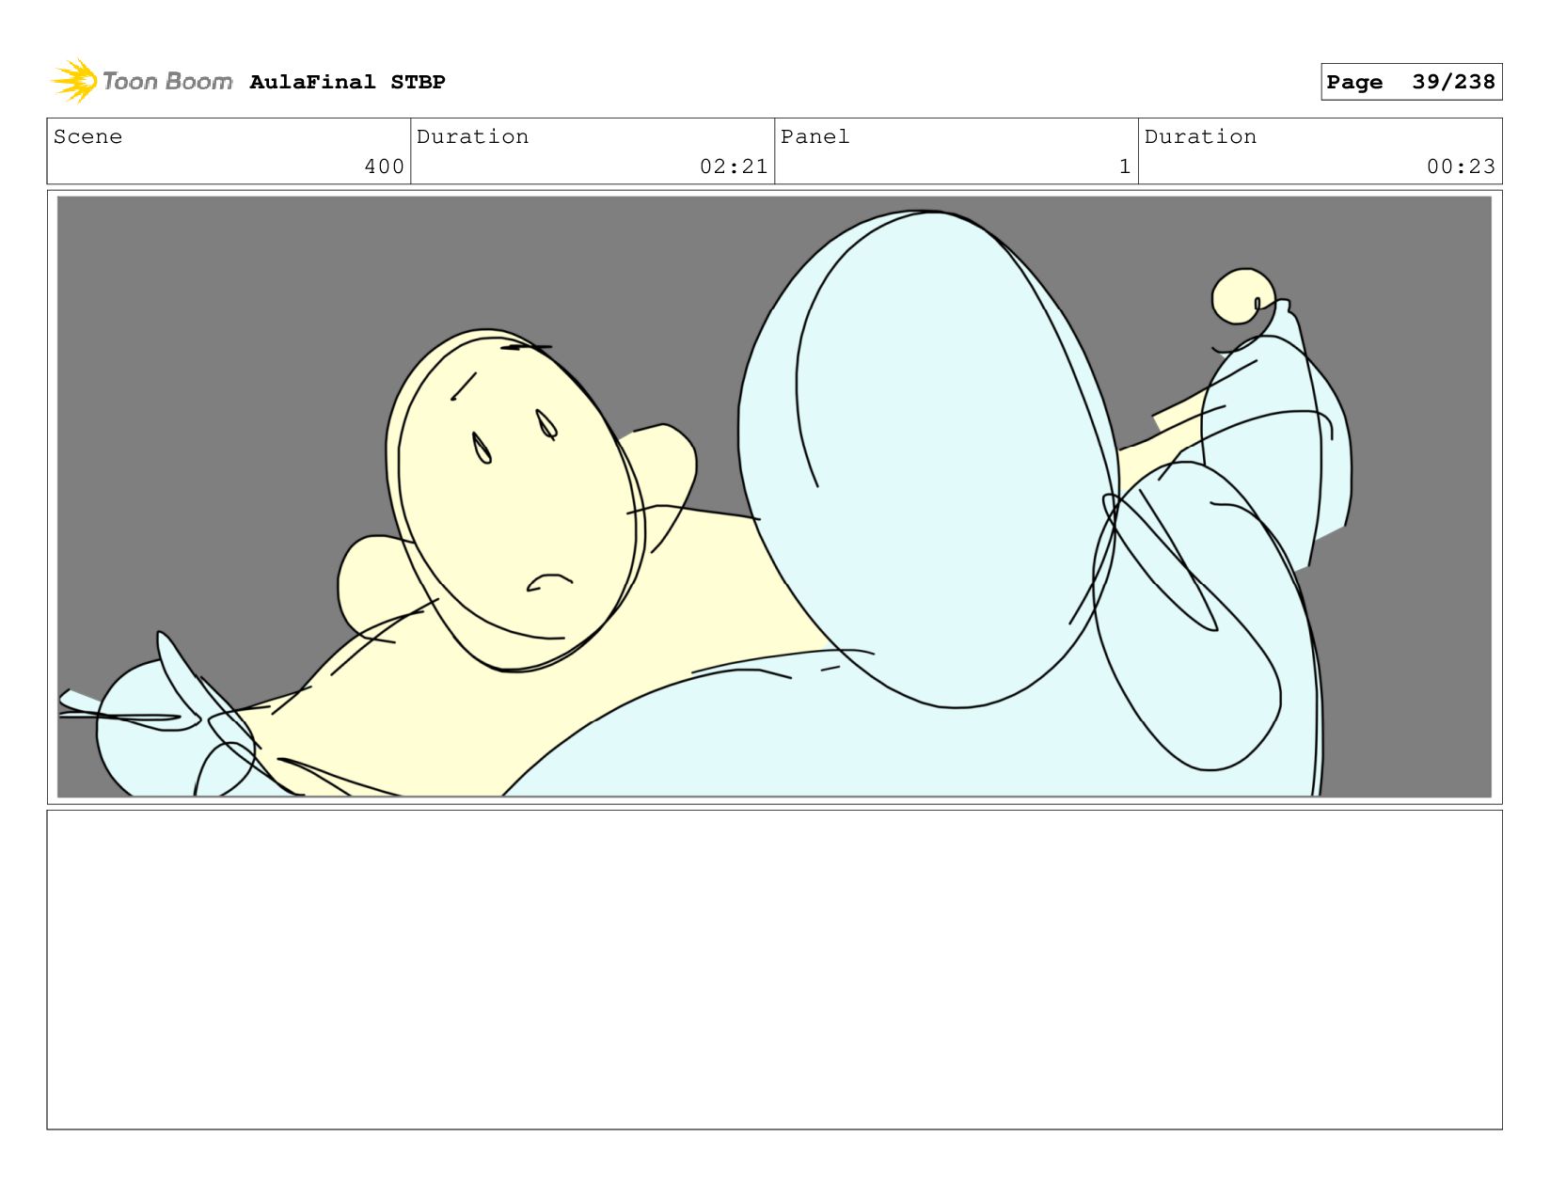
Task: Click the Toon Boom logo
Action: (142, 81)
